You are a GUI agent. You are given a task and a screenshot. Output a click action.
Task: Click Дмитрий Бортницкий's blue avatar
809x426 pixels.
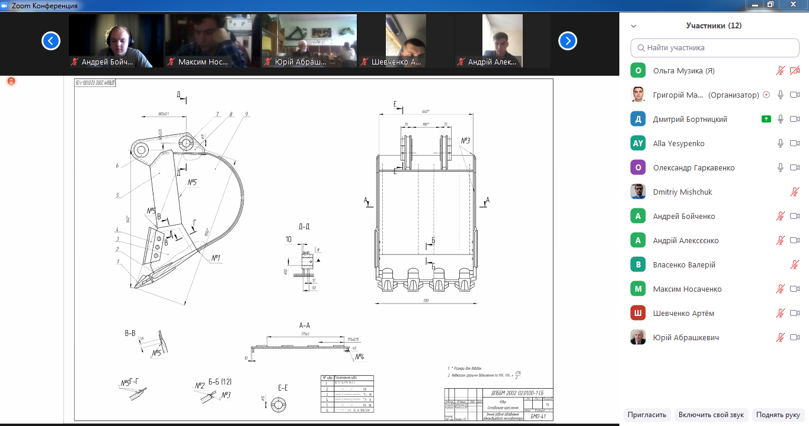(638, 119)
